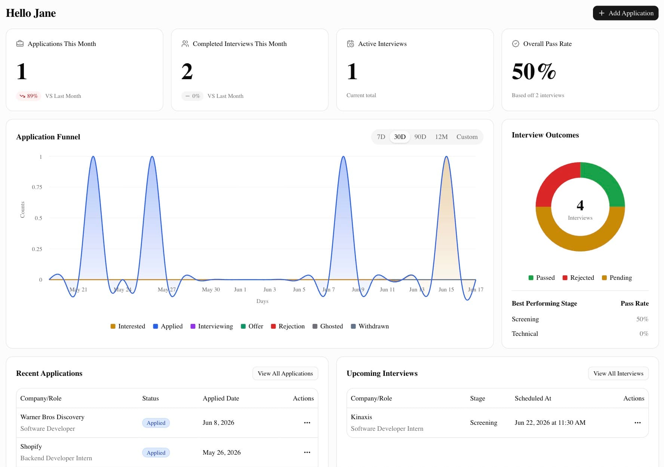Toggle the Applied series in legend

tap(168, 326)
